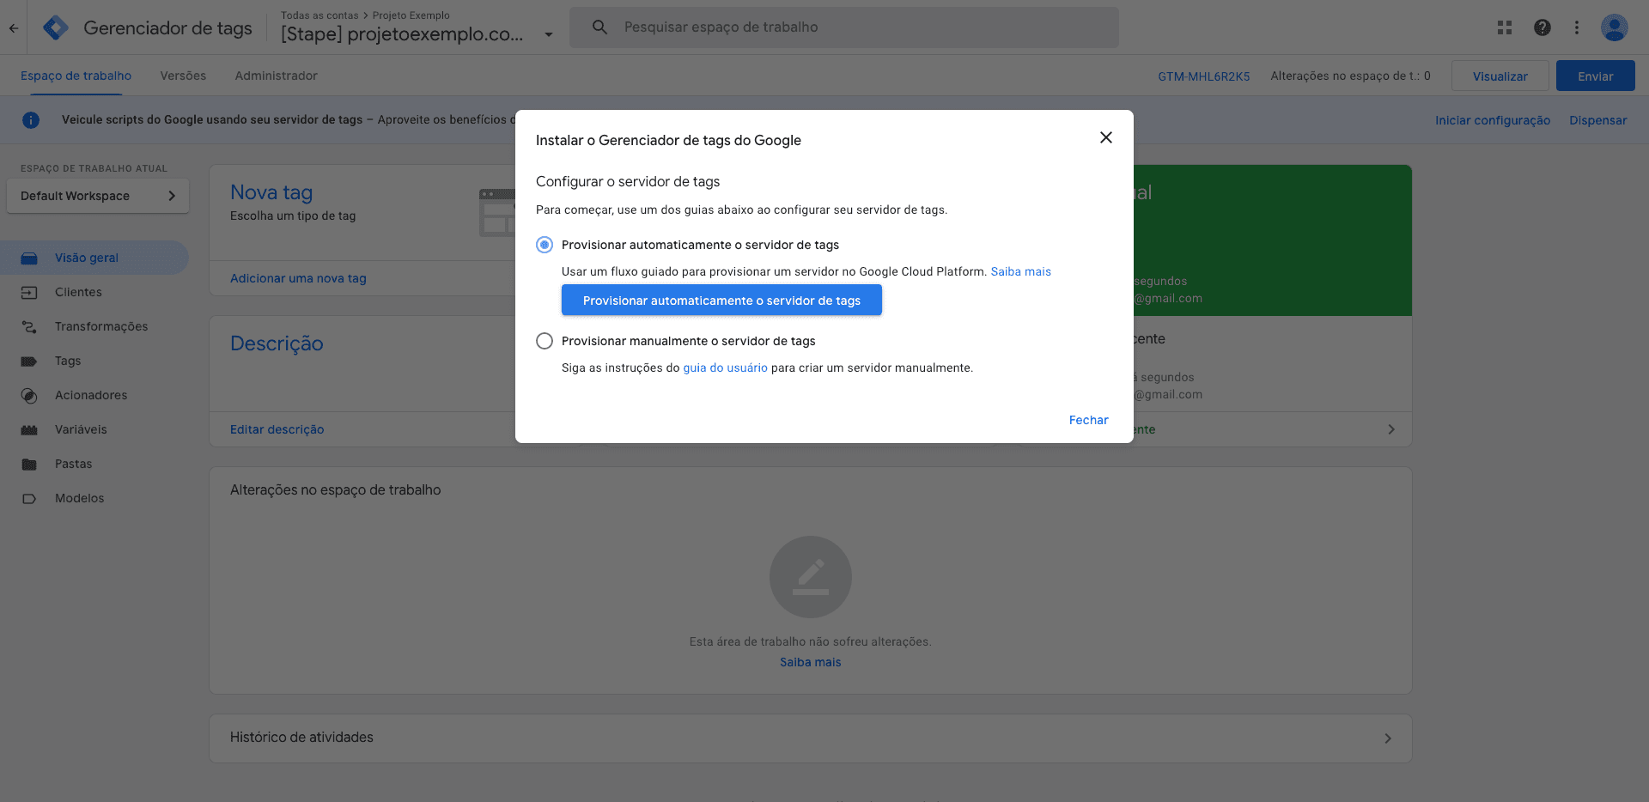Select Provisionar automaticamente radio option
Image resolution: width=1649 pixels, height=802 pixels.
coord(545,245)
